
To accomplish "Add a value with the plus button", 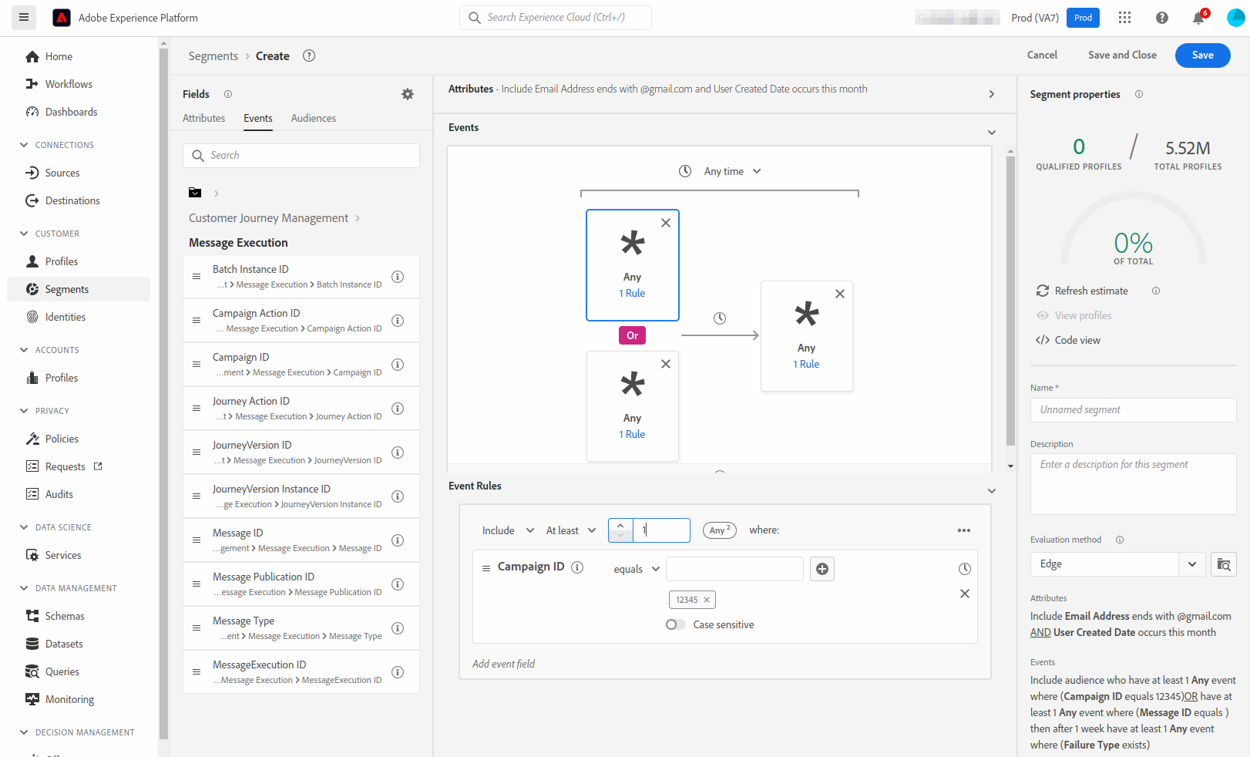I will pyautogui.click(x=822, y=569).
